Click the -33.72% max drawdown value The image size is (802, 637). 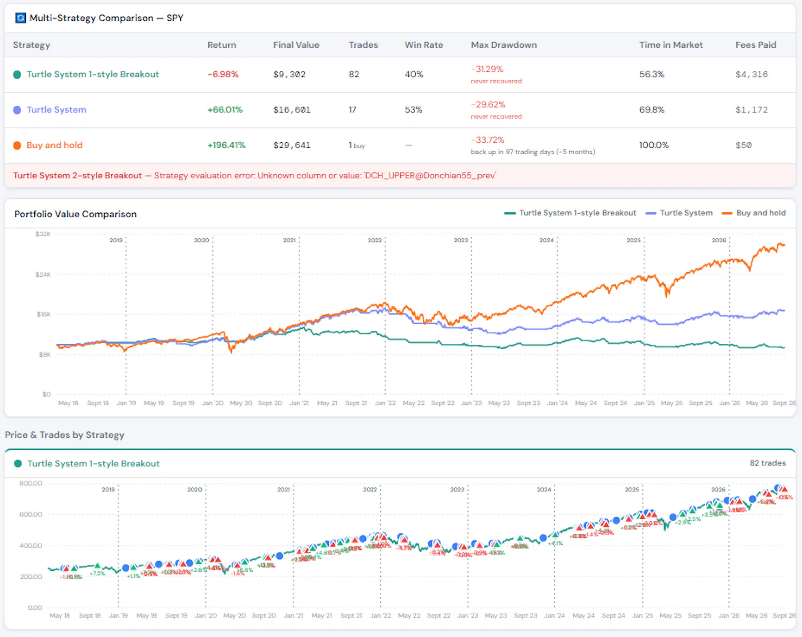(488, 140)
